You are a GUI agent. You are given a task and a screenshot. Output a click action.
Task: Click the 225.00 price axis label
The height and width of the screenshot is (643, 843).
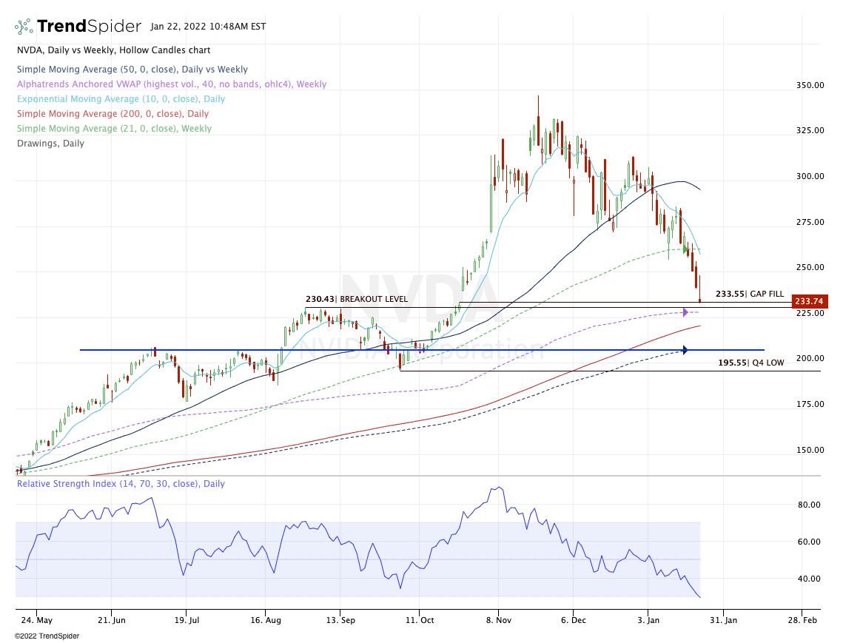pyautogui.click(x=810, y=313)
